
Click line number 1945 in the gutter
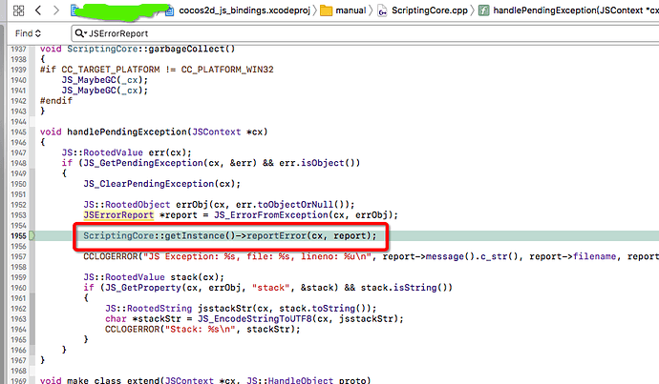[18, 132]
